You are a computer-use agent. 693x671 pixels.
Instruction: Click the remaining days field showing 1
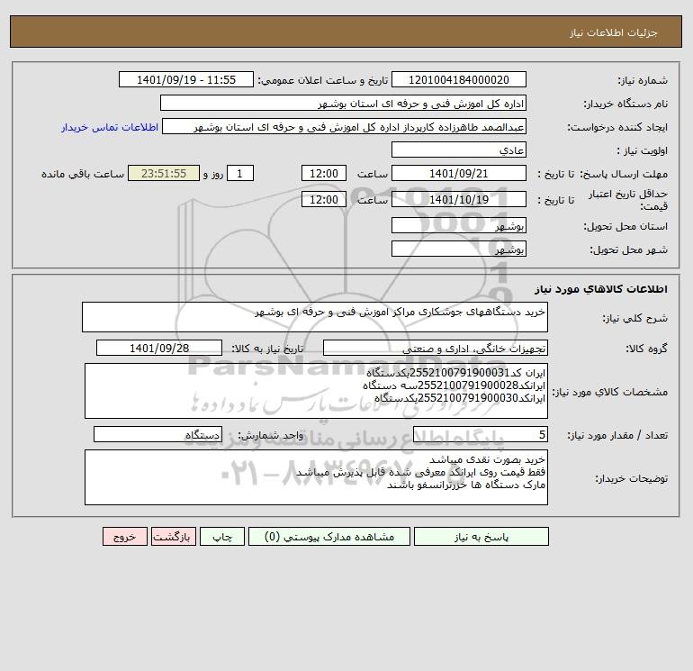coord(240,174)
